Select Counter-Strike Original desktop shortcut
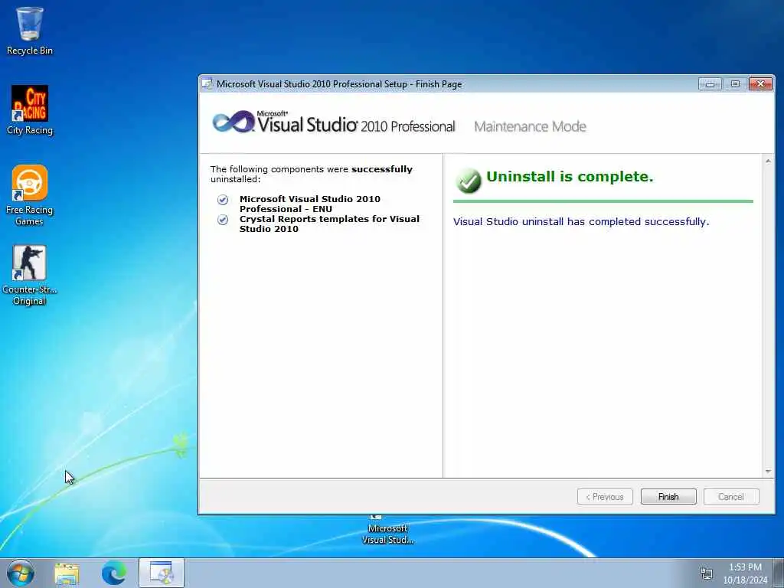The width and height of the screenshot is (784, 588). 30,275
